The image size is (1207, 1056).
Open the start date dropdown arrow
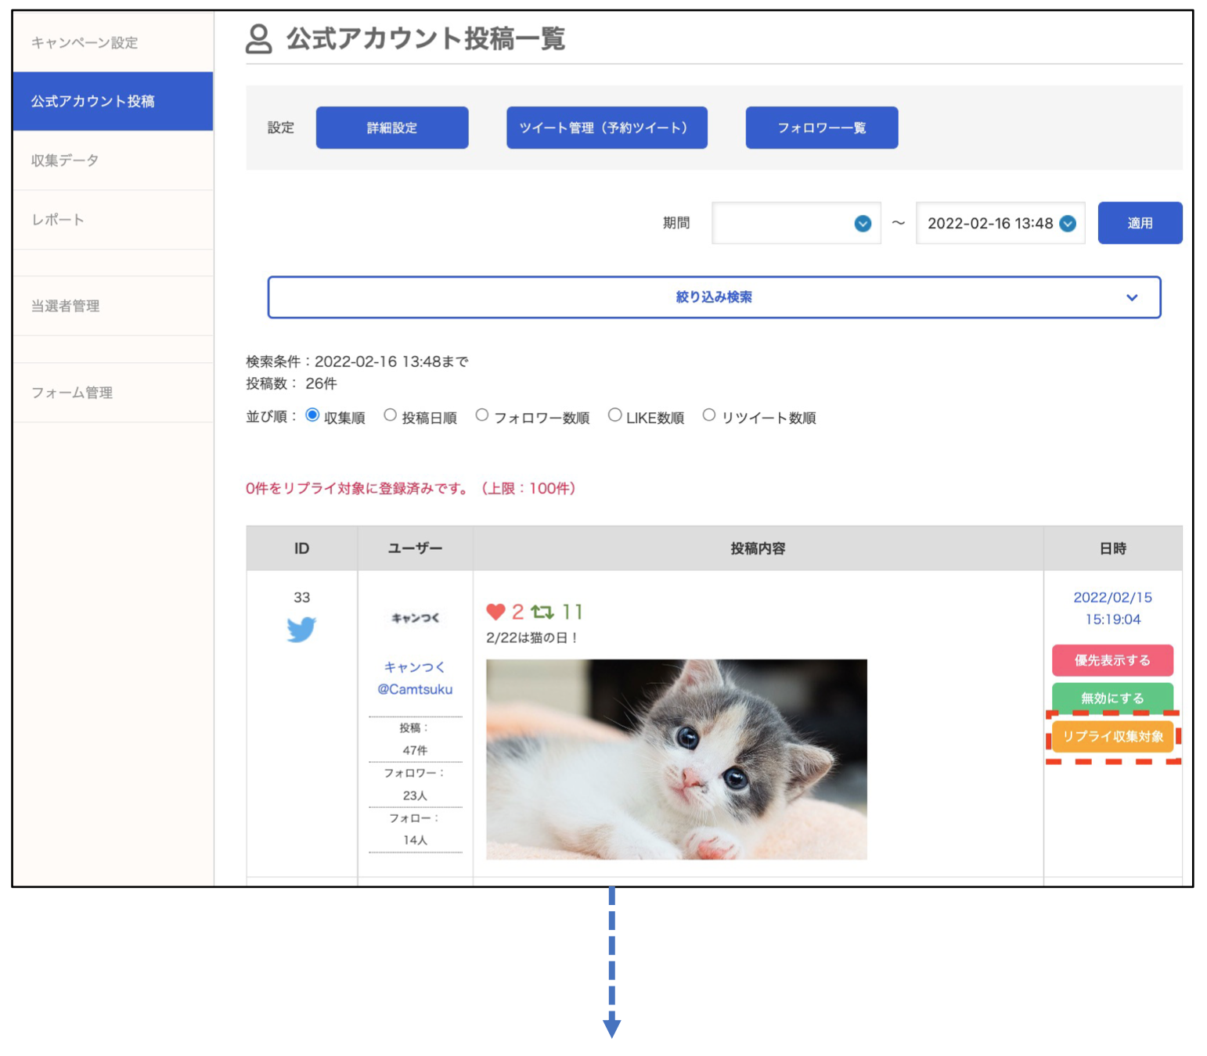click(863, 224)
